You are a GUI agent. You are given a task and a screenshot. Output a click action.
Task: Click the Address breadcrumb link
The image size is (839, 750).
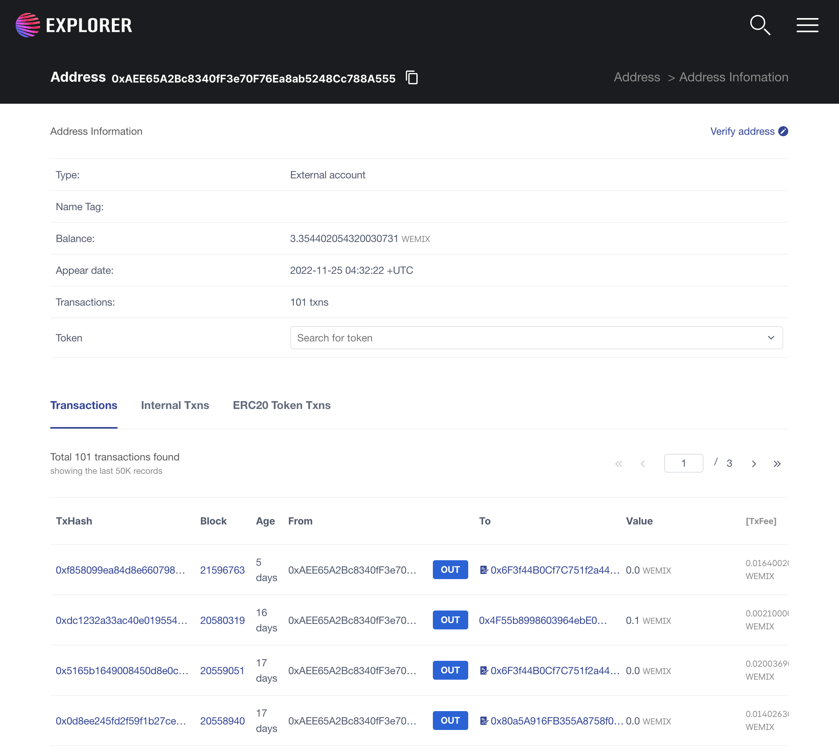[x=637, y=77]
